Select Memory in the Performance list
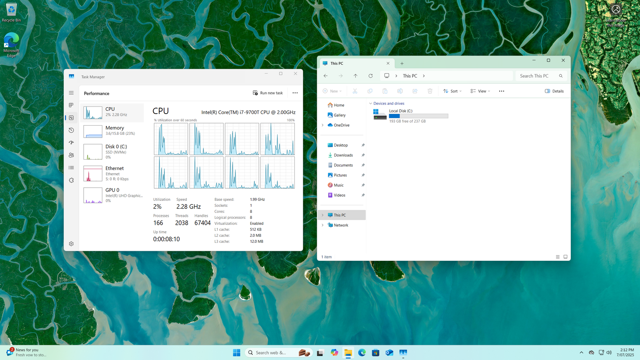This screenshot has height=360, width=640. pos(112,131)
